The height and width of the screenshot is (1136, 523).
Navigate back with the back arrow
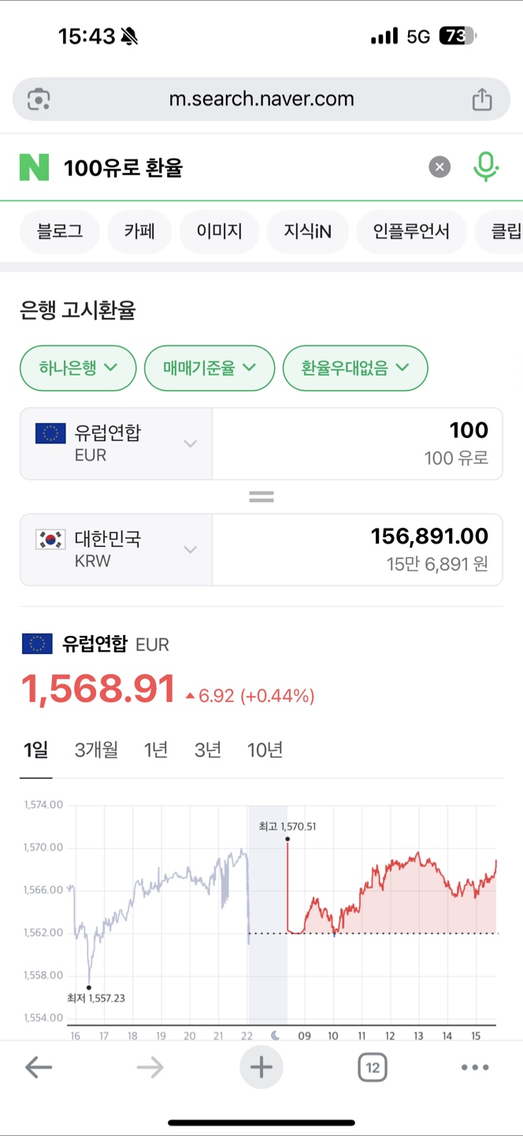pos(39,1067)
